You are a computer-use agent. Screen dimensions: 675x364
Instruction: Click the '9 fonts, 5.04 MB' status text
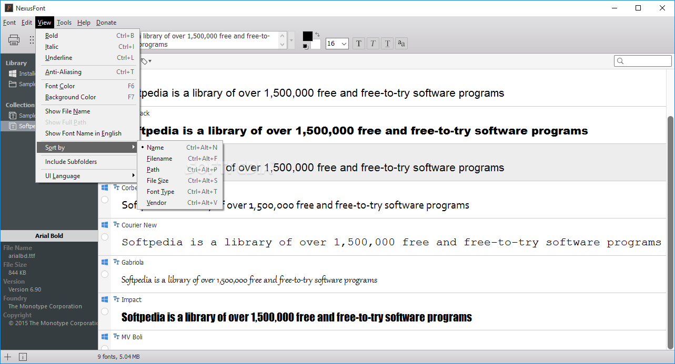(118, 357)
